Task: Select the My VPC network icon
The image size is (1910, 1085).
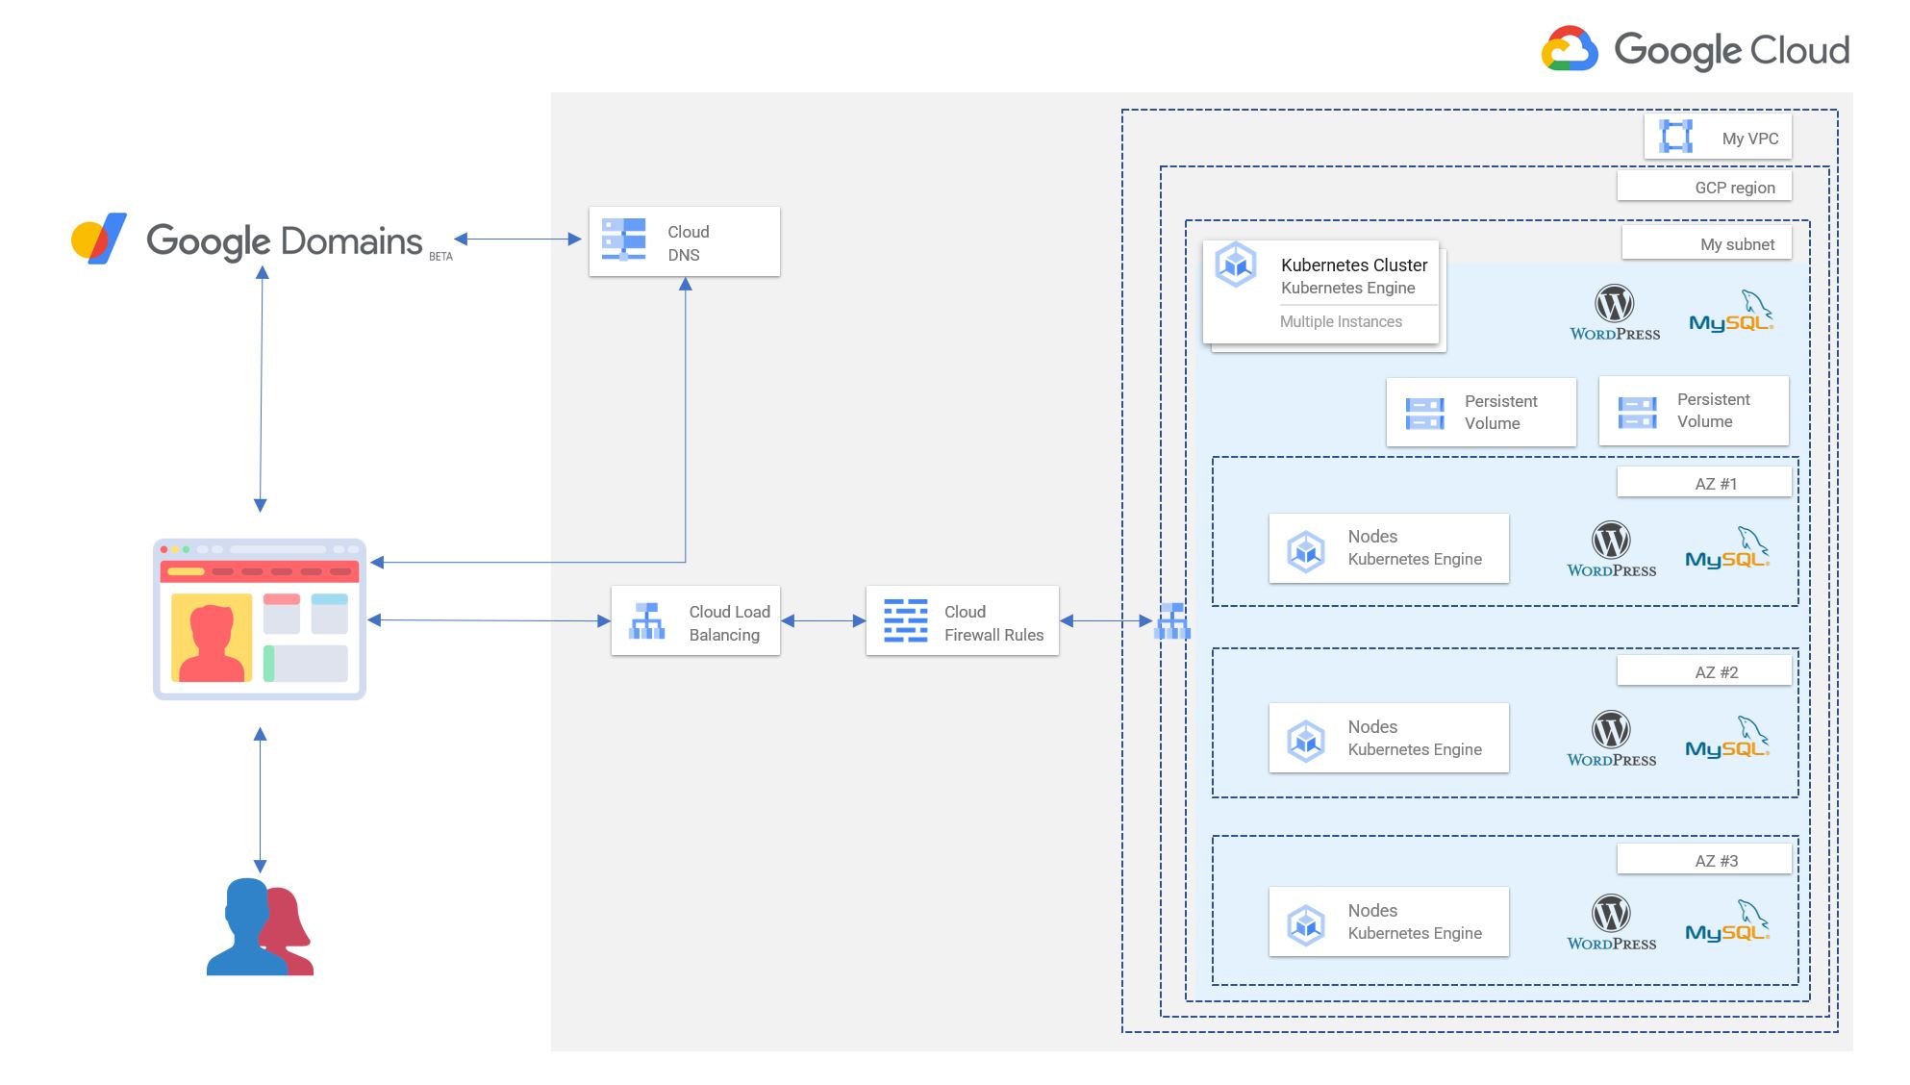Action: (x=1677, y=137)
